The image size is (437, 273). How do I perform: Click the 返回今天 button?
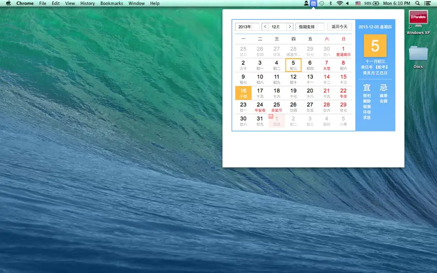339,27
